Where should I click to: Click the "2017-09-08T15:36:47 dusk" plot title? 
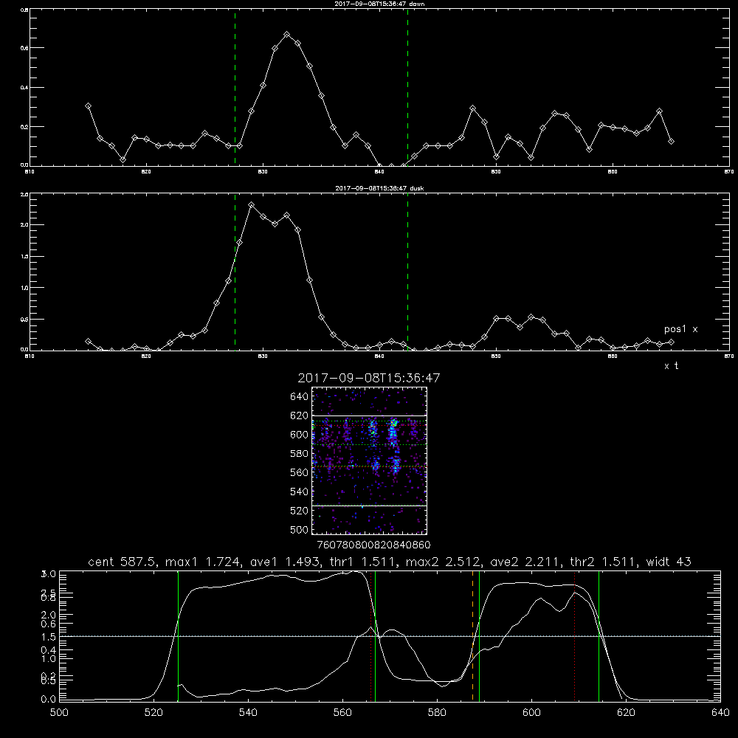point(379,188)
